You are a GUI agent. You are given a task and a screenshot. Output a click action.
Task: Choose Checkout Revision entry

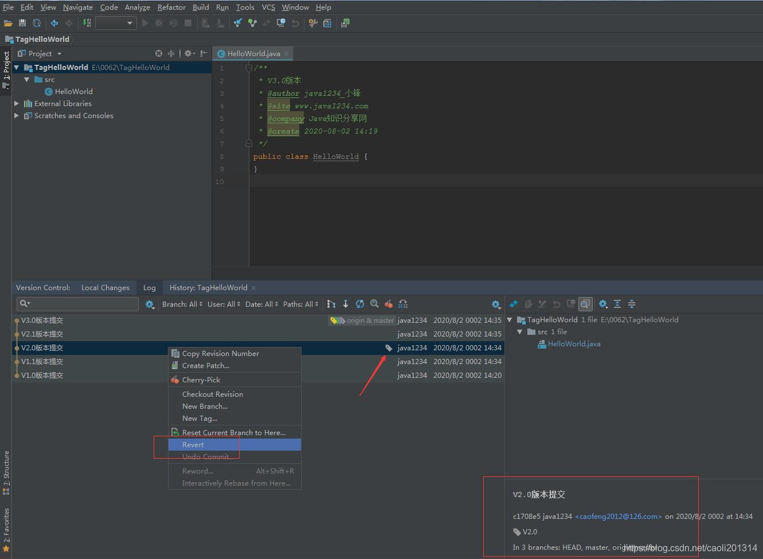(234, 394)
